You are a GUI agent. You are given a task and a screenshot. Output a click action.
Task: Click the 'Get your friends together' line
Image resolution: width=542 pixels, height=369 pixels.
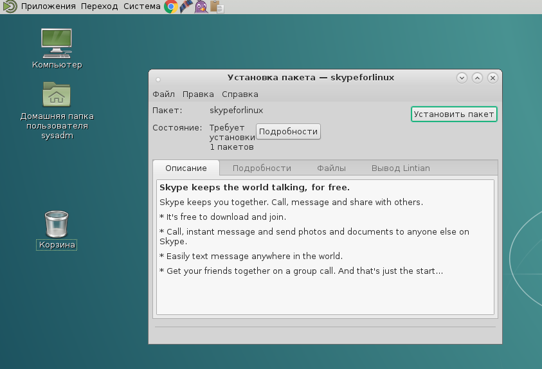tap(301, 271)
